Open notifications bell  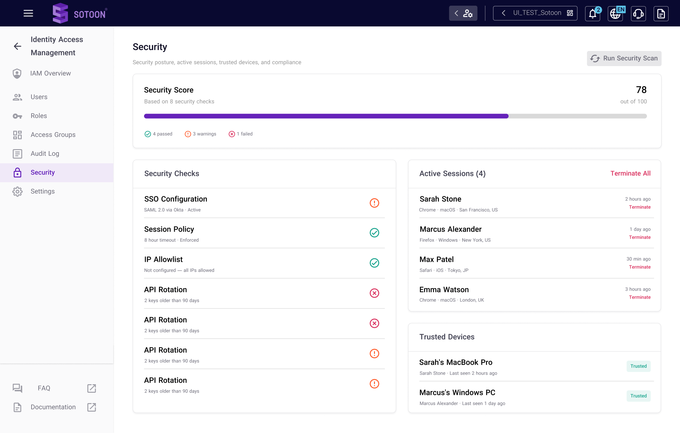593,14
